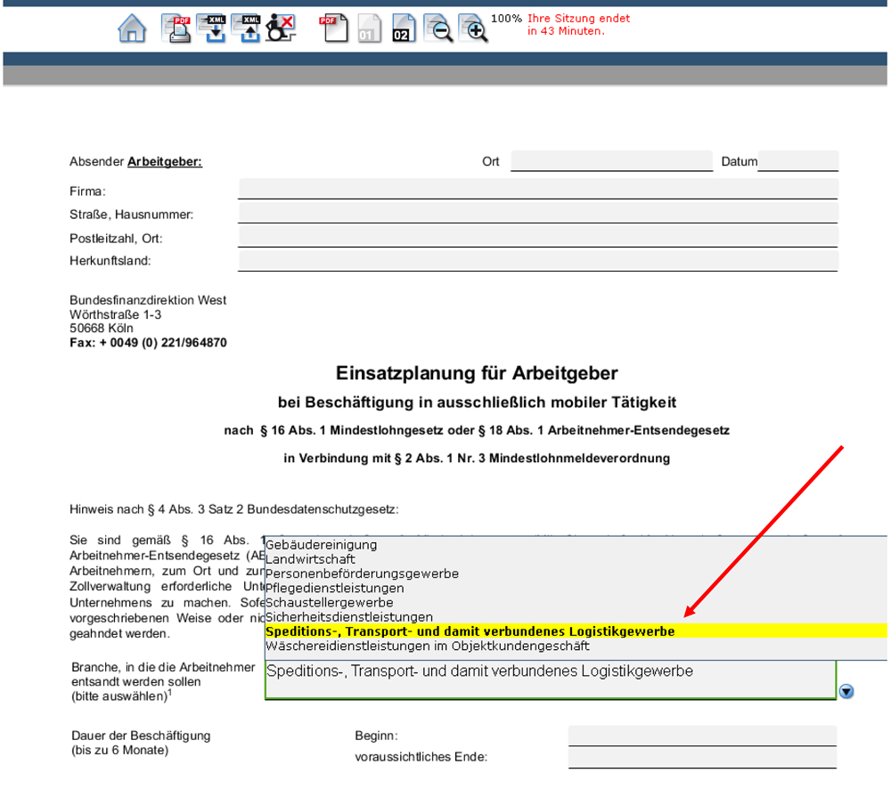Viewport: 891px width, 789px height.
Task: Pick the highlighted Speditions-, Transport- Logistikgewerbe entry
Action: click(470, 631)
